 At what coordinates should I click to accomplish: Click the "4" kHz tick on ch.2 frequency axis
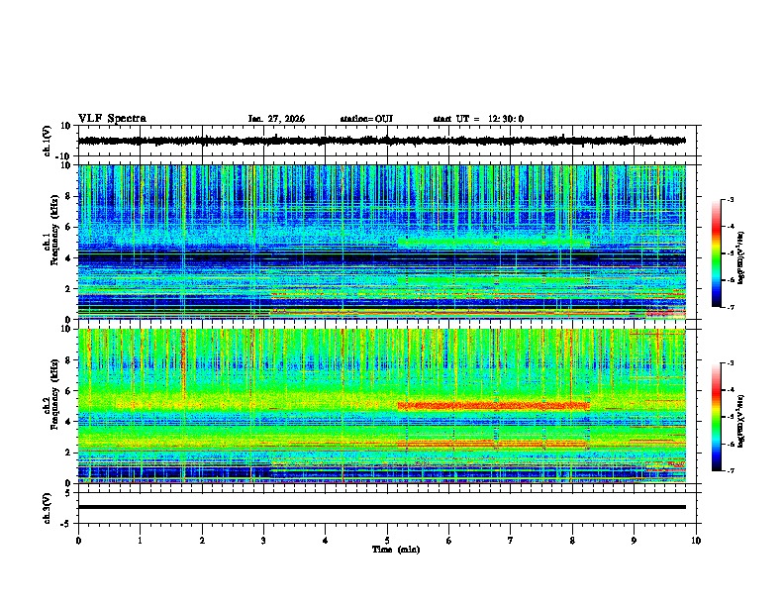click(68, 422)
